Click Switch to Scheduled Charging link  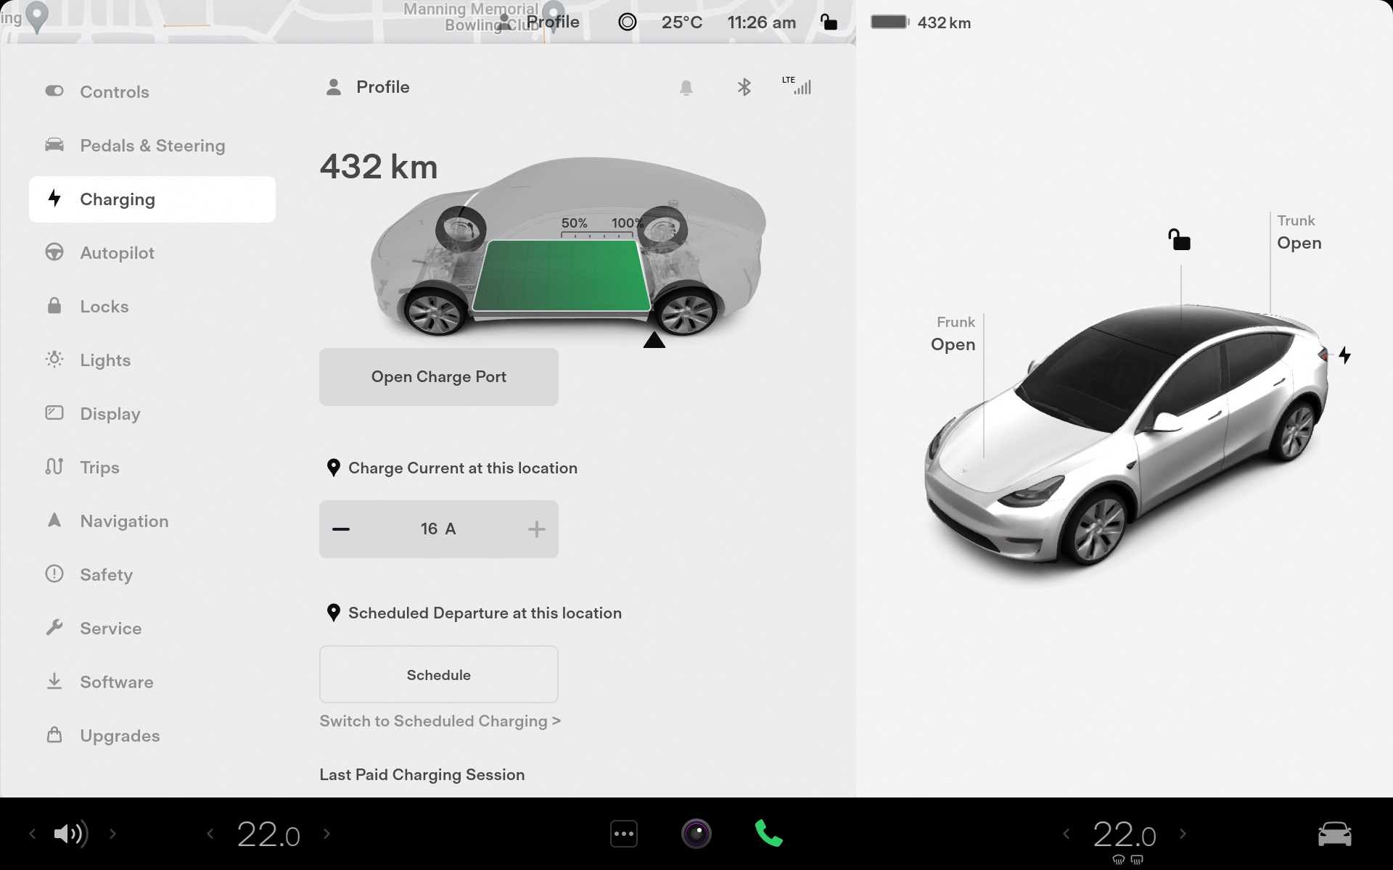click(x=440, y=721)
